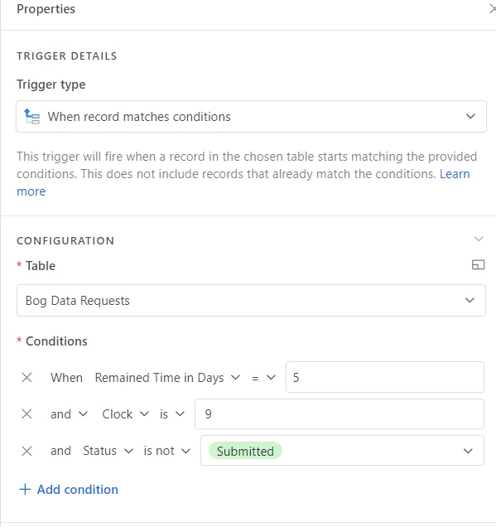Click plus icon next to Add condition
Viewport: 496px width, 527px height.
pos(25,490)
